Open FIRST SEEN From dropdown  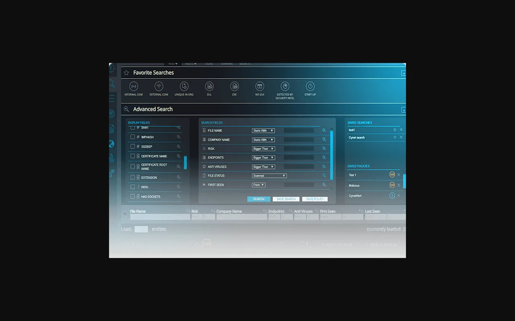pos(259,185)
